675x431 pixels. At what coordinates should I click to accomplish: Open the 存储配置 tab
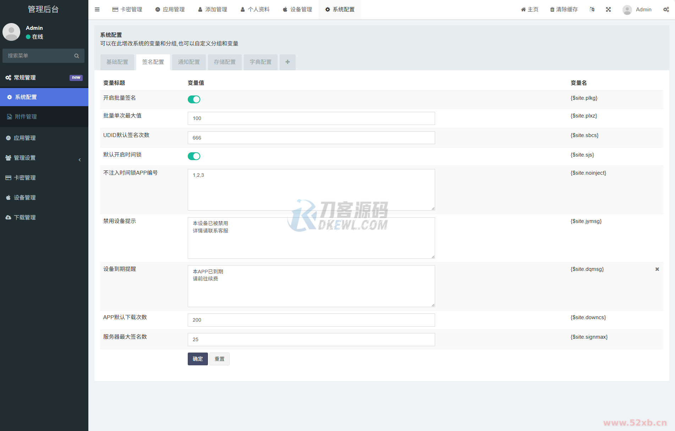click(x=225, y=62)
